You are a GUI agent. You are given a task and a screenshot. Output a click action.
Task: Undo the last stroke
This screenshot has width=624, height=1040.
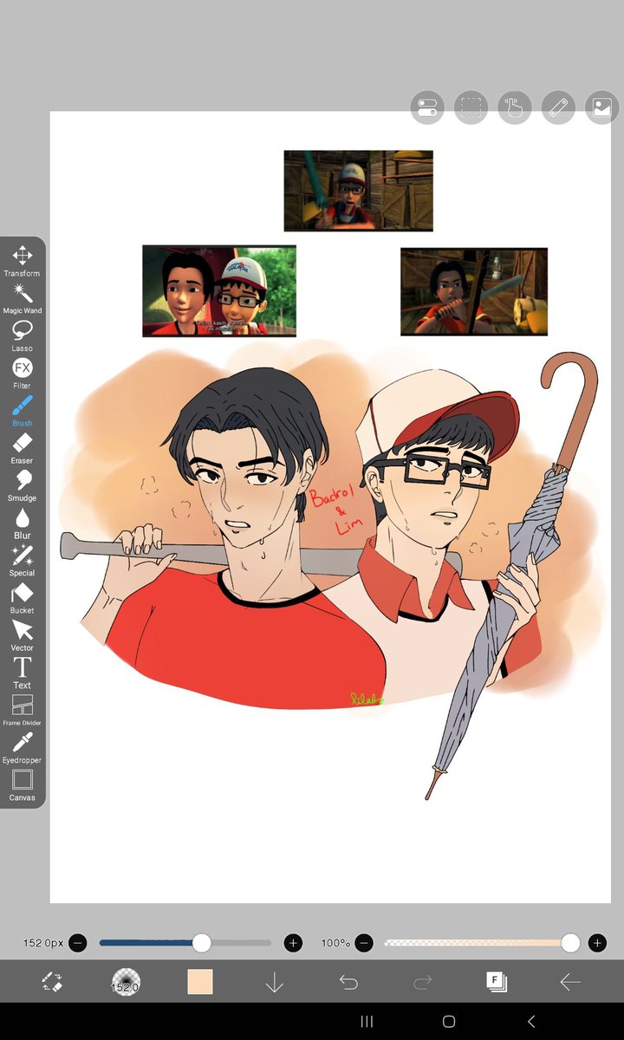coord(348,982)
